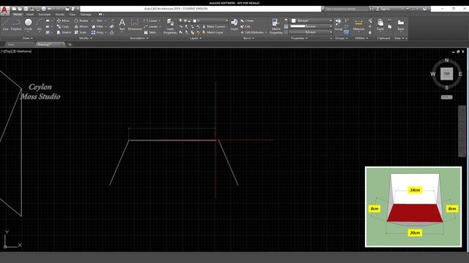Open the ByLayer lineweight dropdown

tap(311, 26)
